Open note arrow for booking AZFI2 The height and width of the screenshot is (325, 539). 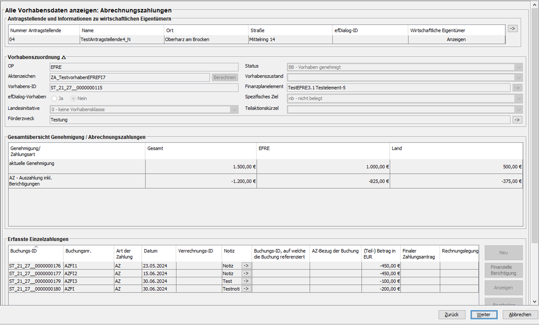click(x=246, y=274)
